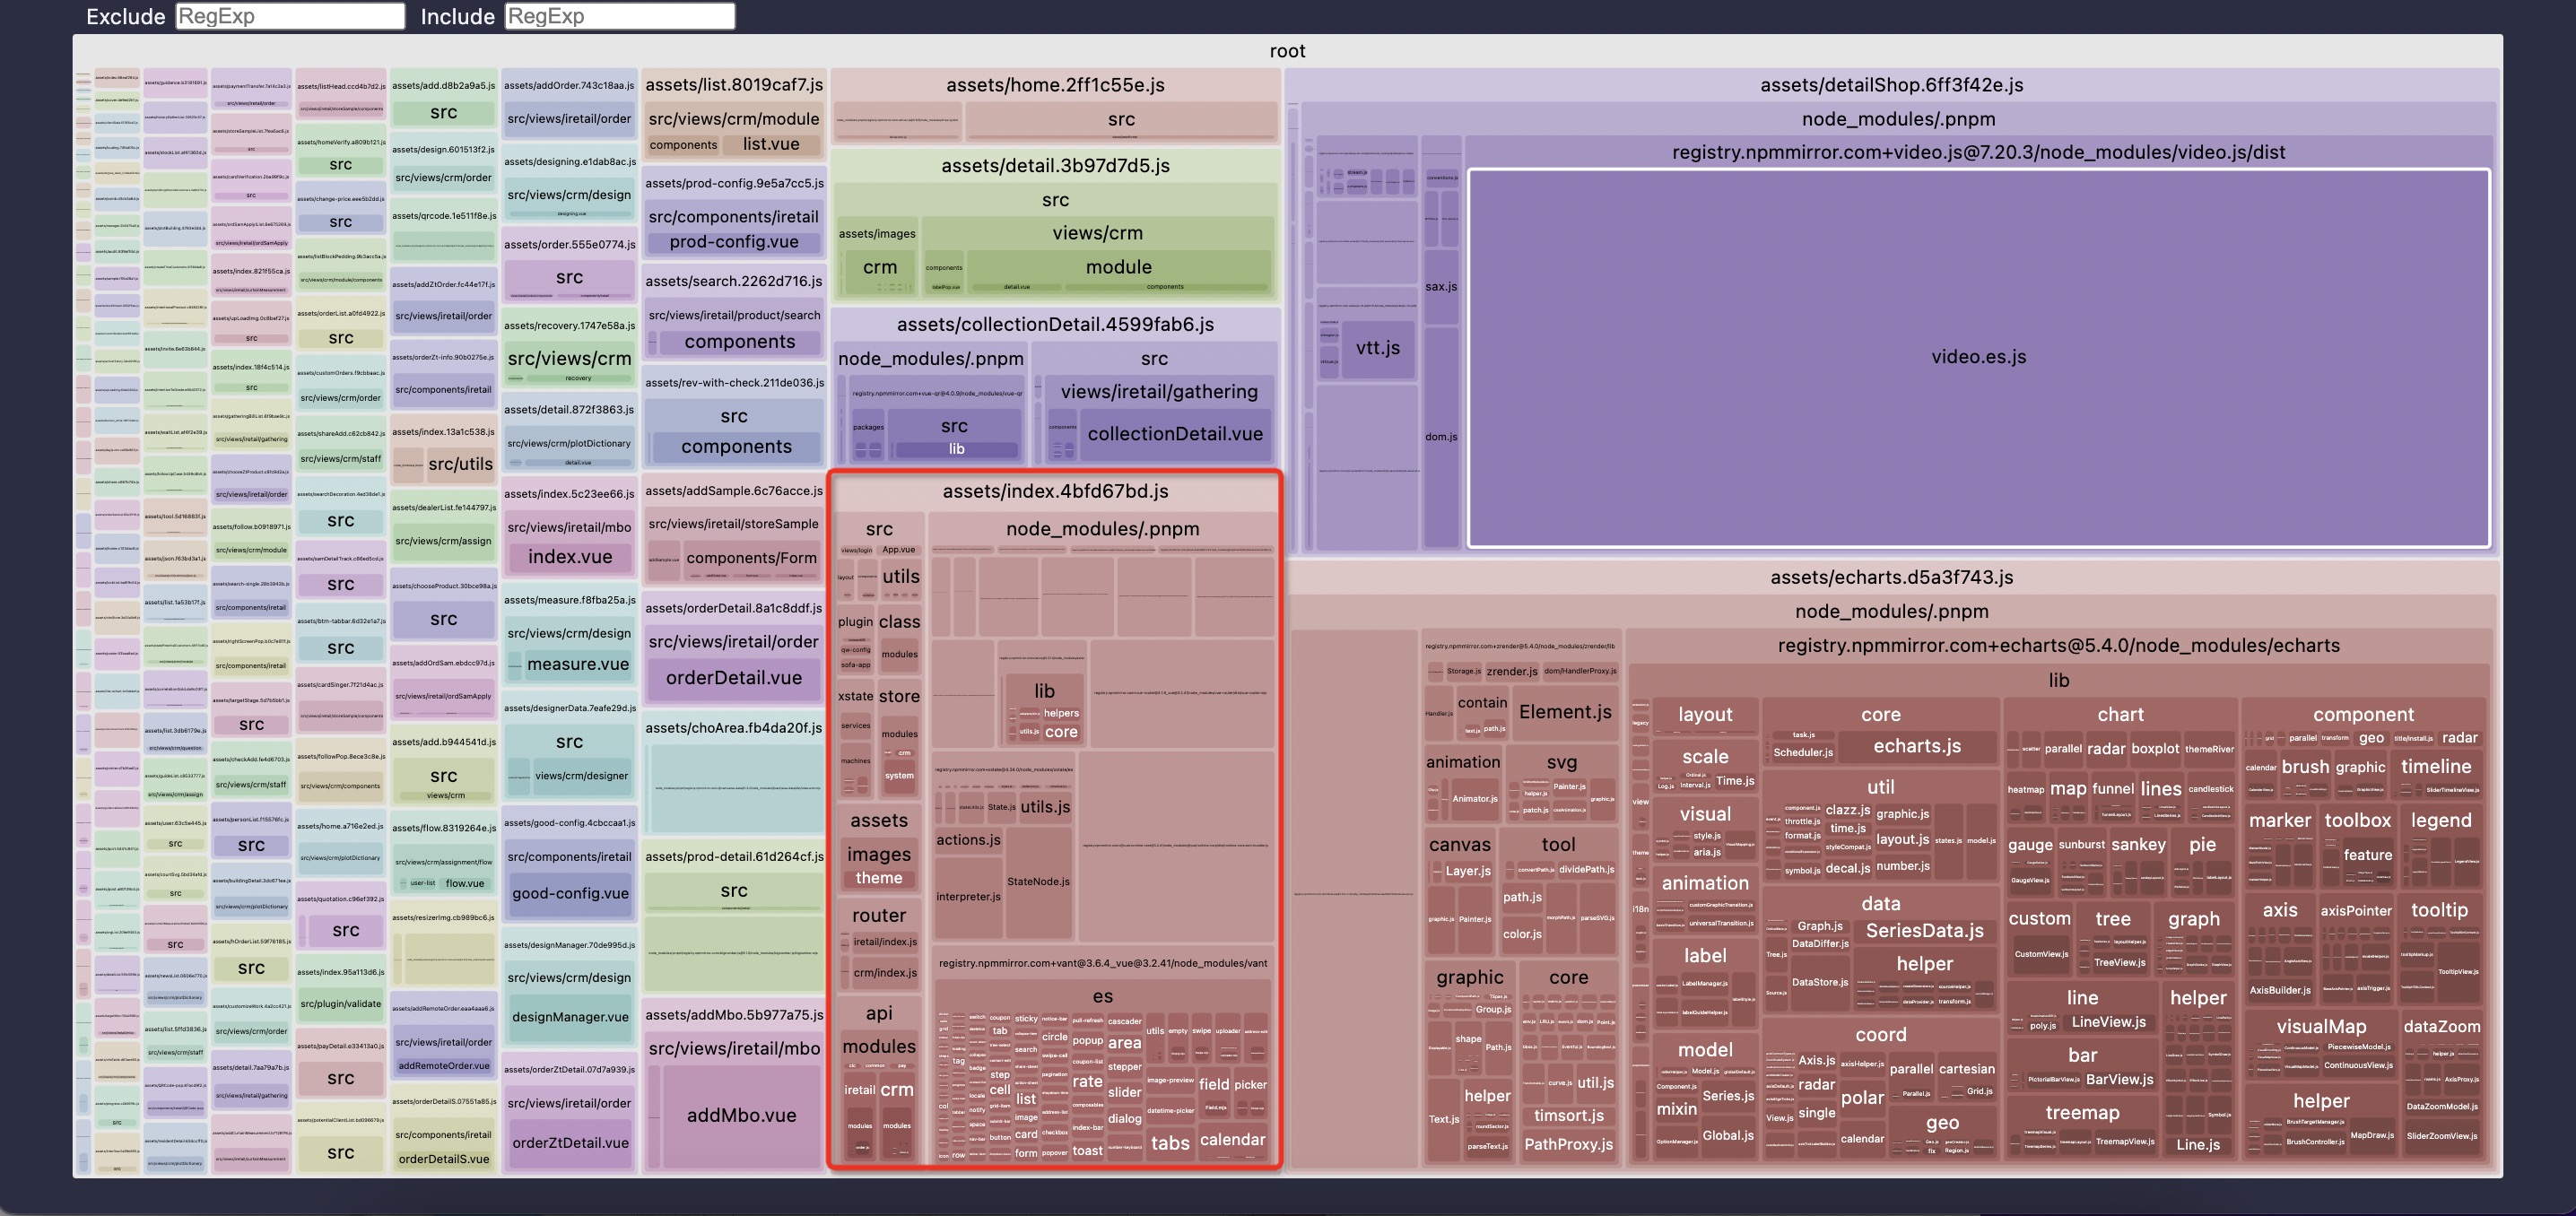Open the root treemap header
2576x1216 pixels.
point(1287,51)
